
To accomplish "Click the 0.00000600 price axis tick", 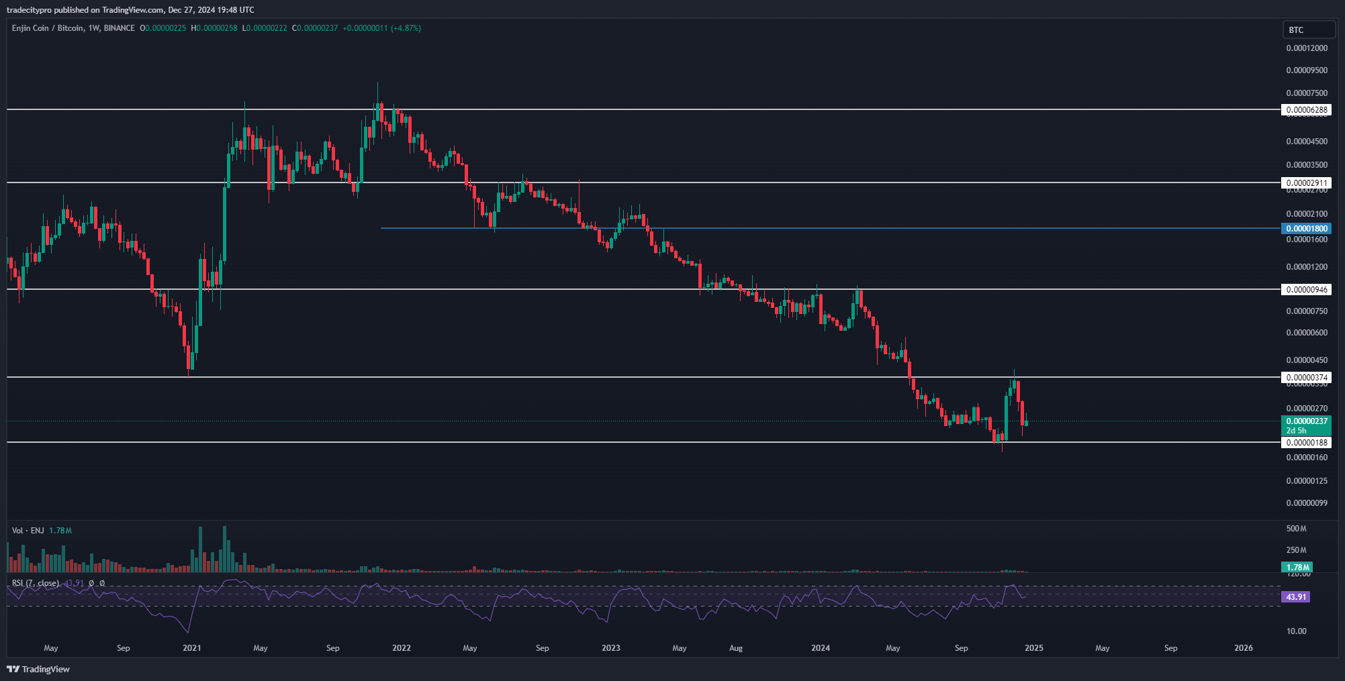I will pyautogui.click(x=1307, y=333).
